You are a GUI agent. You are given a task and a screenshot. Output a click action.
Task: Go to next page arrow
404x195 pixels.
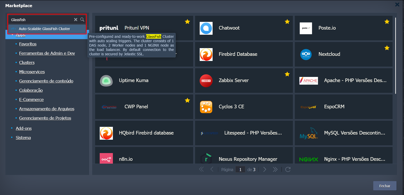(x=265, y=169)
